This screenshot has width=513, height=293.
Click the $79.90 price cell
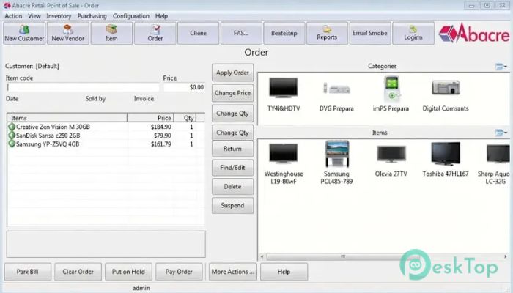pyautogui.click(x=163, y=135)
